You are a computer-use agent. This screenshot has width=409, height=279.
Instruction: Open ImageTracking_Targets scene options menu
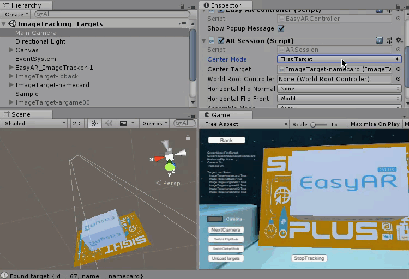[182, 24]
